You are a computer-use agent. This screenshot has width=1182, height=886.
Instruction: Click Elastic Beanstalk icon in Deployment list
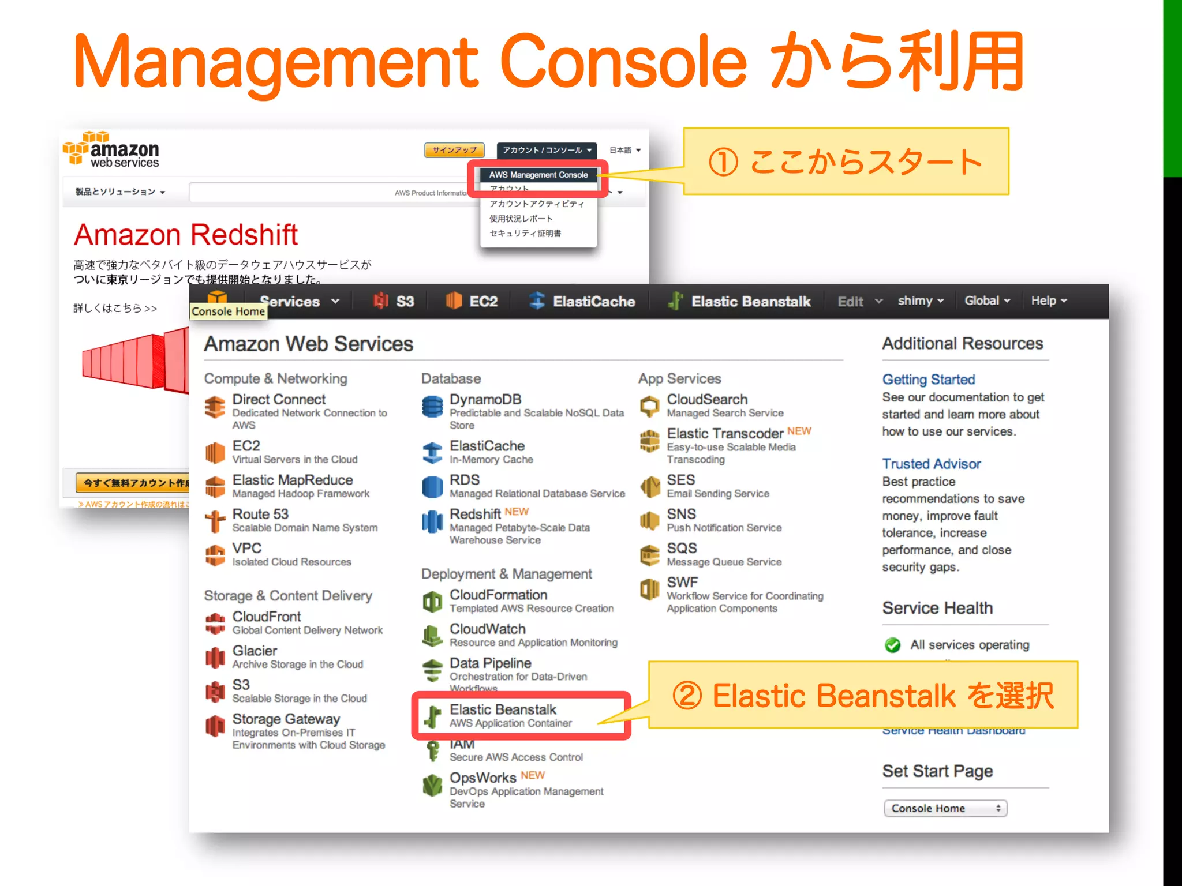[432, 716]
